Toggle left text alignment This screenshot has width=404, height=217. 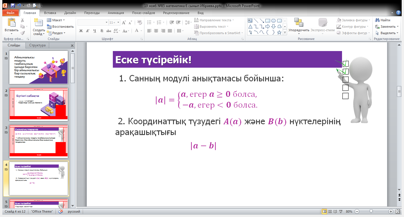(149, 31)
